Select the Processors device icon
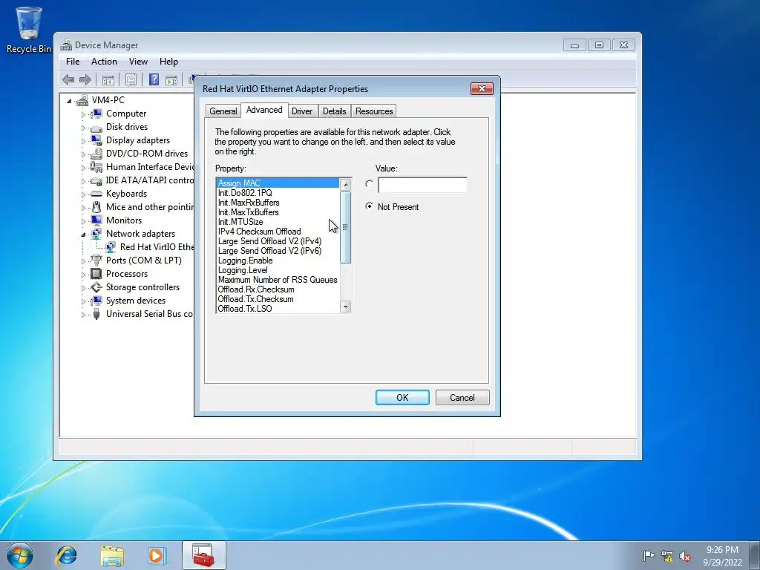760x570 pixels. (x=96, y=274)
